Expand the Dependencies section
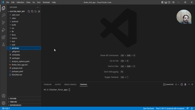This screenshot has width=195, height=110. (24, 105)
